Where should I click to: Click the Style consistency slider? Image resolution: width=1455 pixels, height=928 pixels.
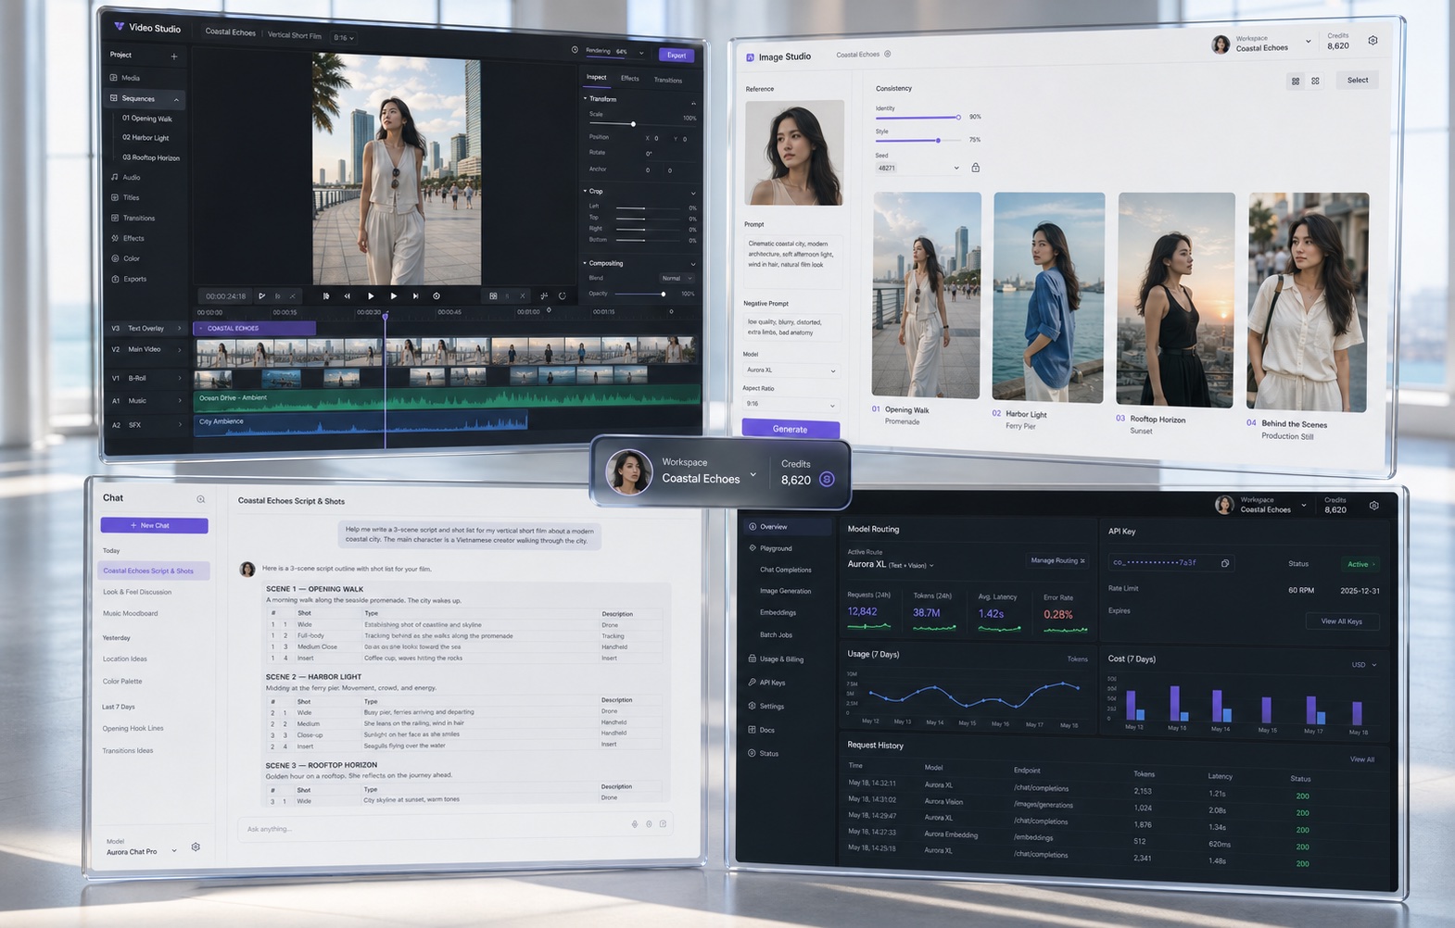point(917,141)
